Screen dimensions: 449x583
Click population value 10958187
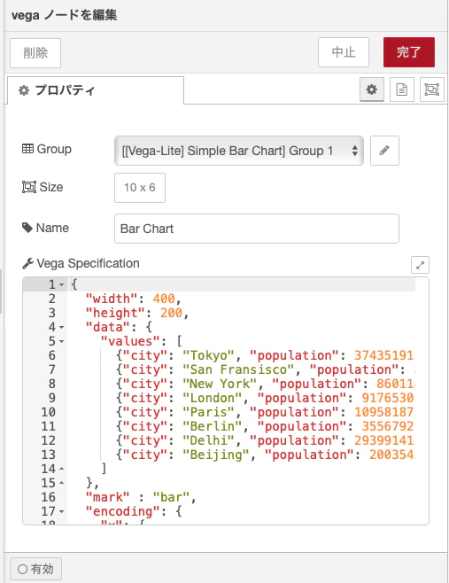[383, 412]
